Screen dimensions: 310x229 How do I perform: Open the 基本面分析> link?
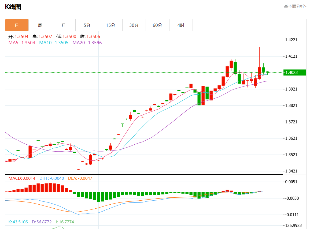(x=295, y=6)
